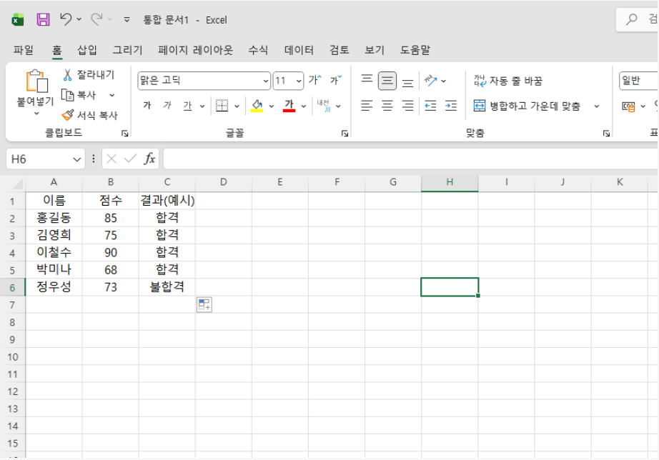
Task: Click the Cut (잘라내기) scissors icon
Action: click(x=68, y=75)
